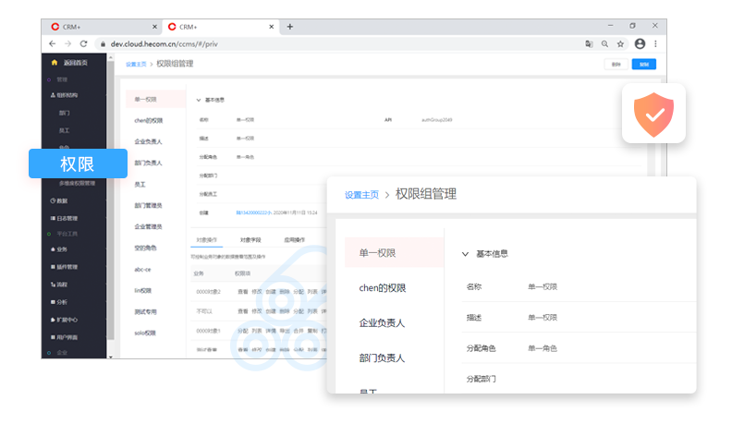This screenshot has height=424, width=732.
Task: Click the browser back arrow
Action: pos(53,43)
